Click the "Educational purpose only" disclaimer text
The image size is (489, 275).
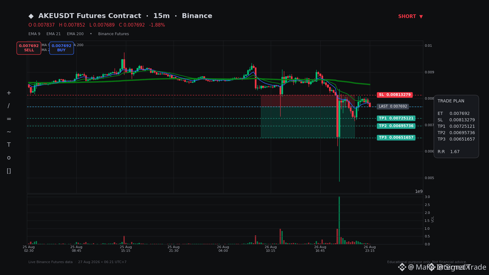tap(409, 262)
